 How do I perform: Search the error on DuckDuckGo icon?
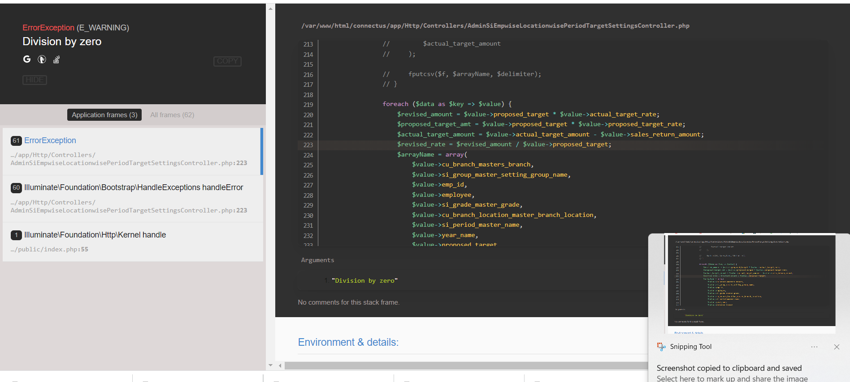[42, 59]
